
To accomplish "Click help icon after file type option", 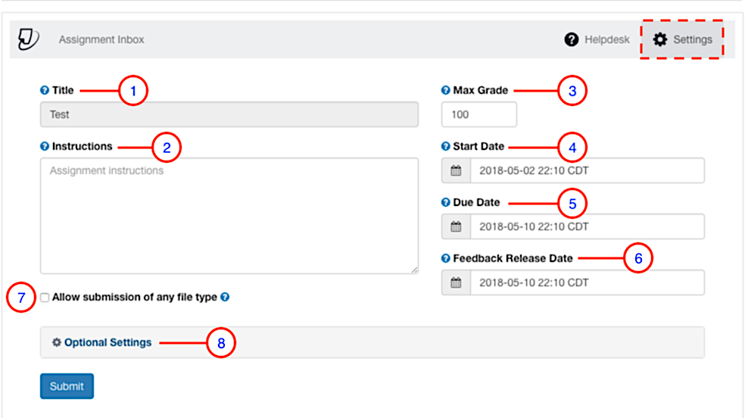I will [225, 298].
